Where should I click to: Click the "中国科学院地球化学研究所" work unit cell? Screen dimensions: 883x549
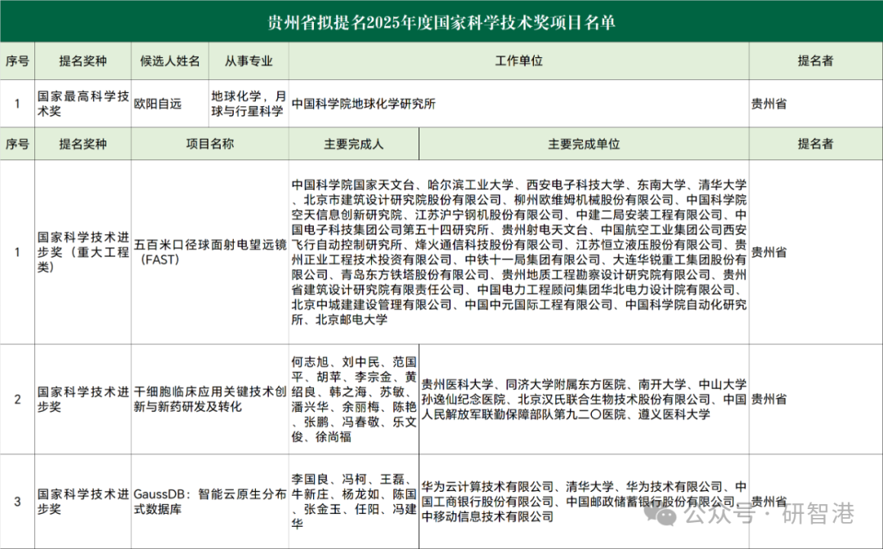[363, 104]
